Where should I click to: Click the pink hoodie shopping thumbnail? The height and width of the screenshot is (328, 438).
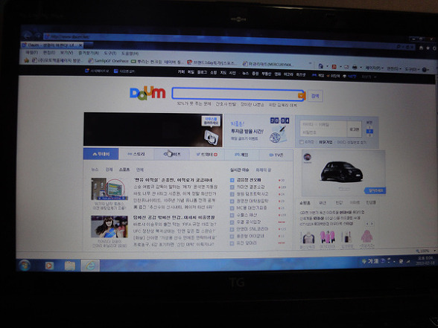(366, 237)
